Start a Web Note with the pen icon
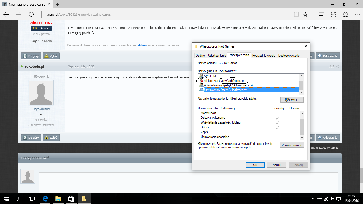Screen dimensions: 363x204 334,14
